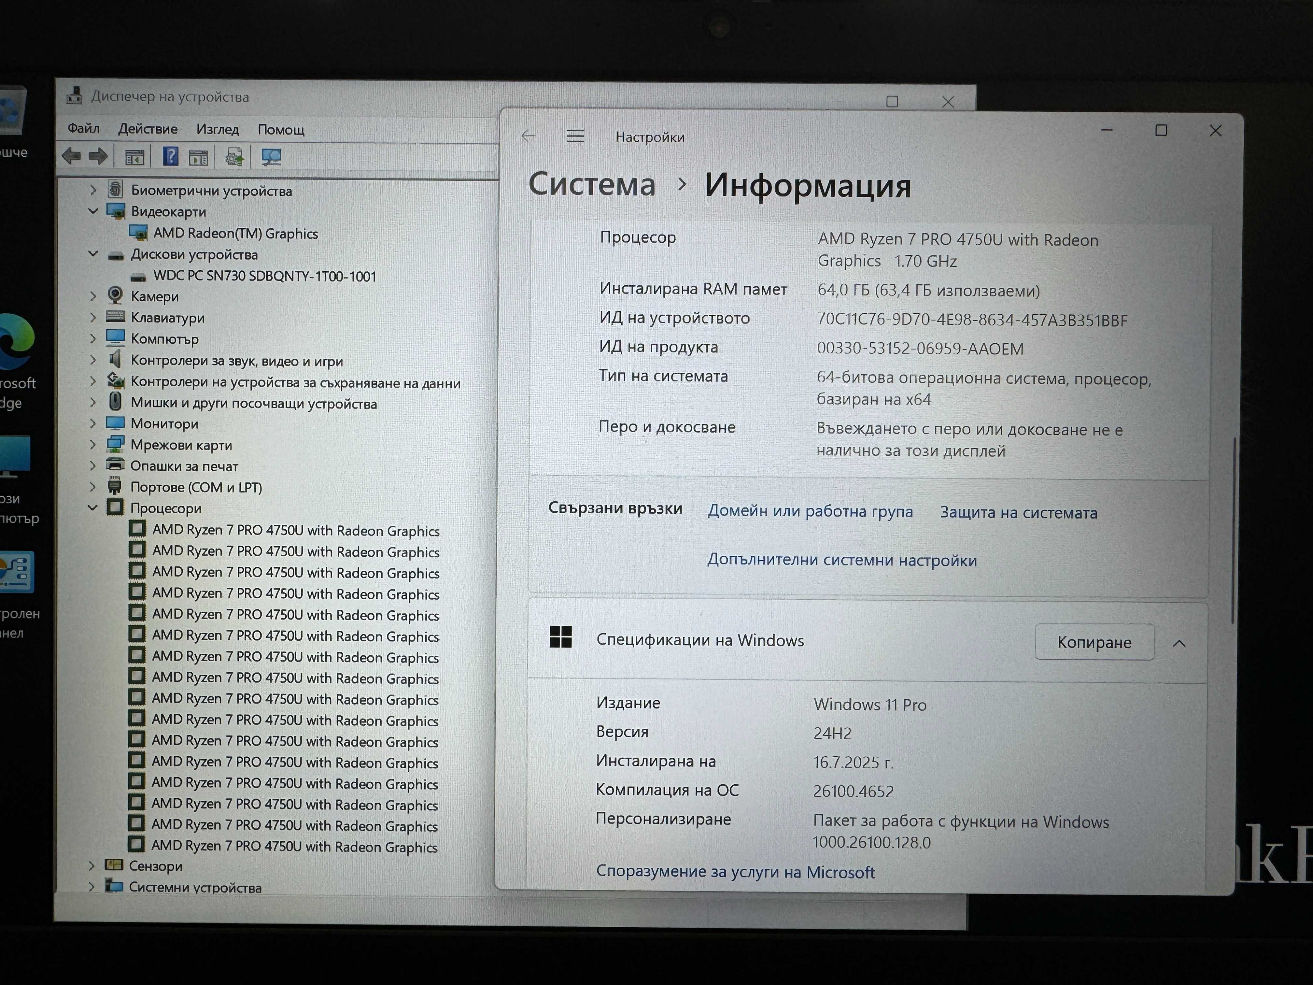Click the Control Panel desktop icon

(17, 572)
